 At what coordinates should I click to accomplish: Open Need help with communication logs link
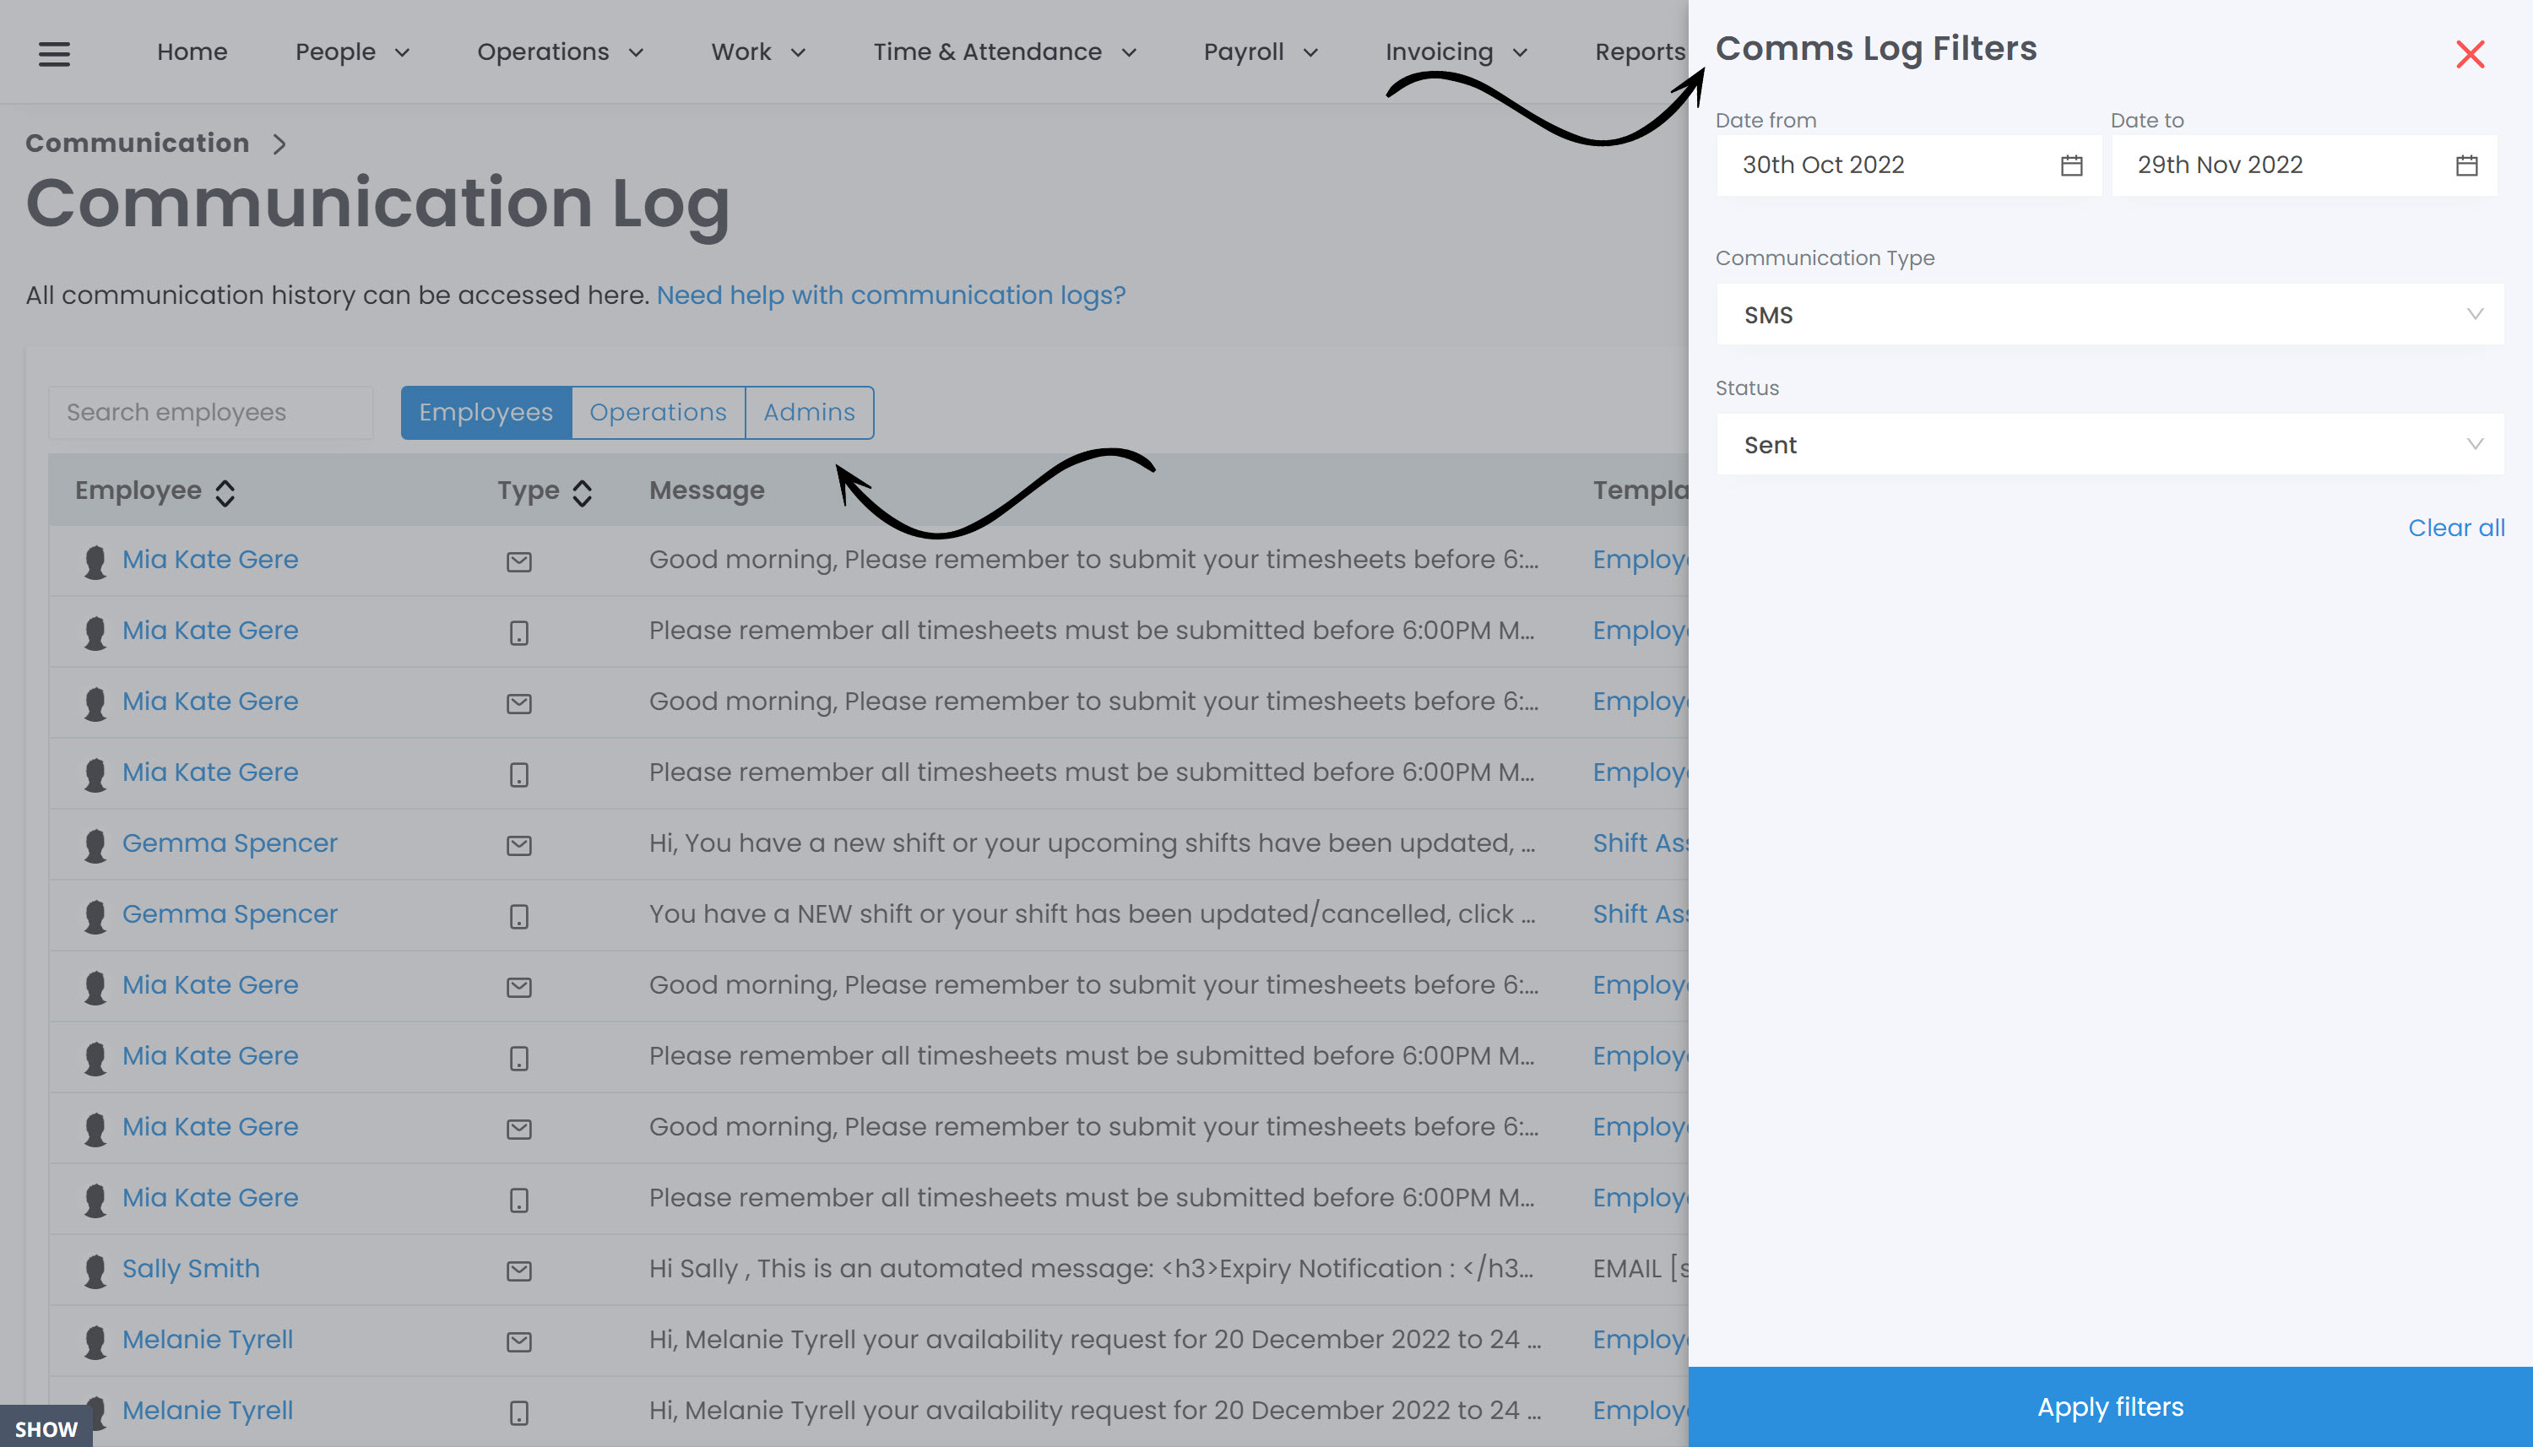[891, 295]
